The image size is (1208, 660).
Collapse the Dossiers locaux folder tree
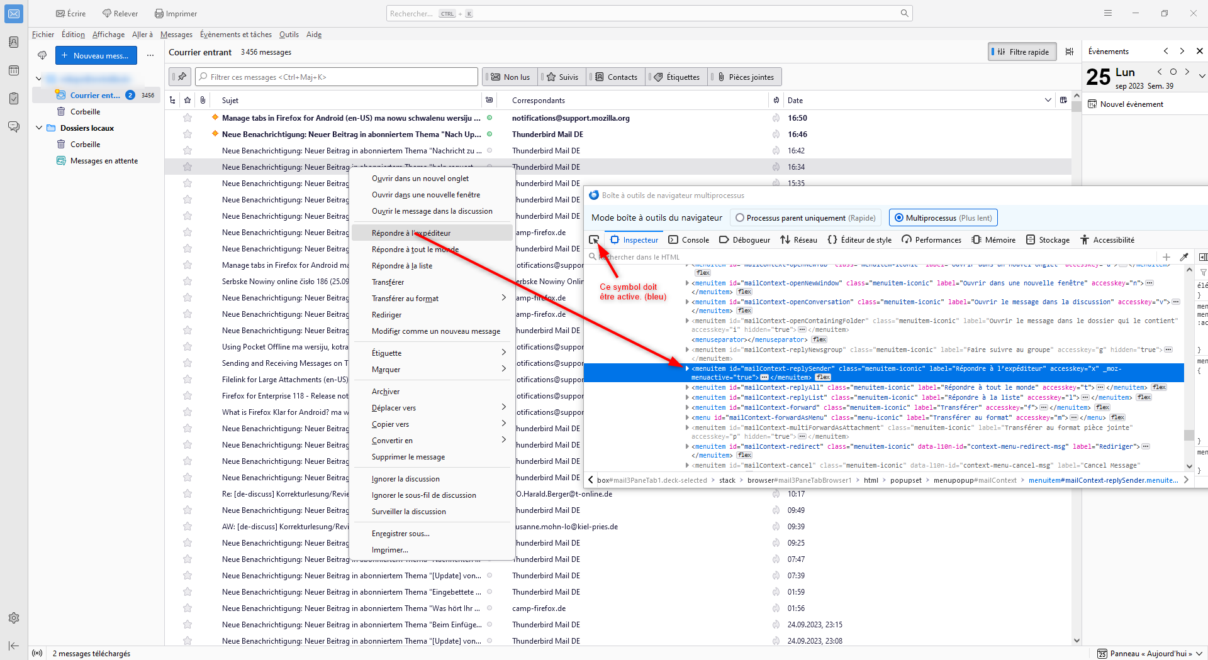(x=39, y=128)
